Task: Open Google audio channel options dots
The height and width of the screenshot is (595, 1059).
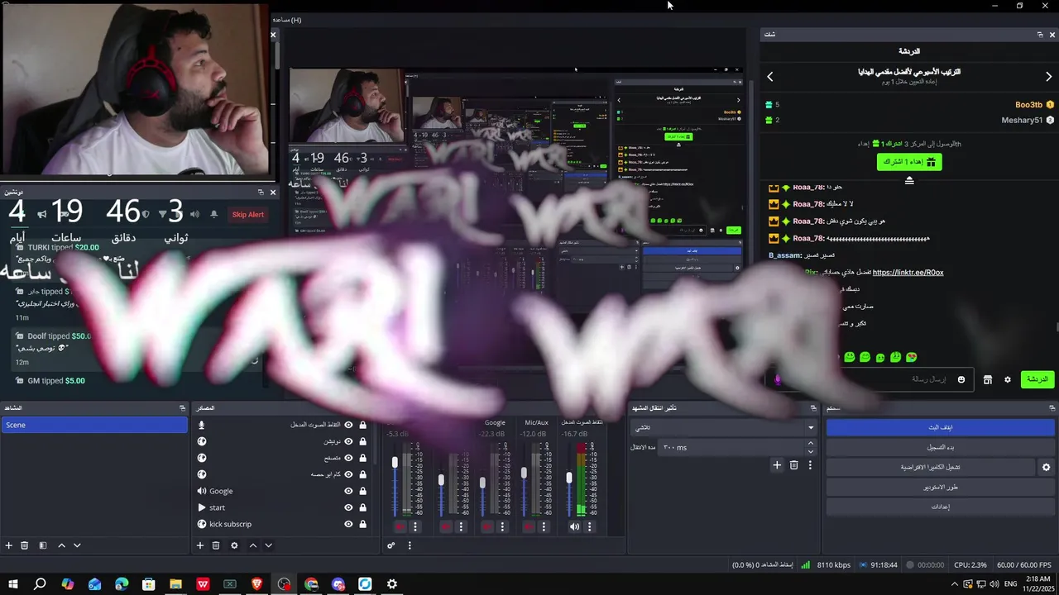Action: pos(501,526)
